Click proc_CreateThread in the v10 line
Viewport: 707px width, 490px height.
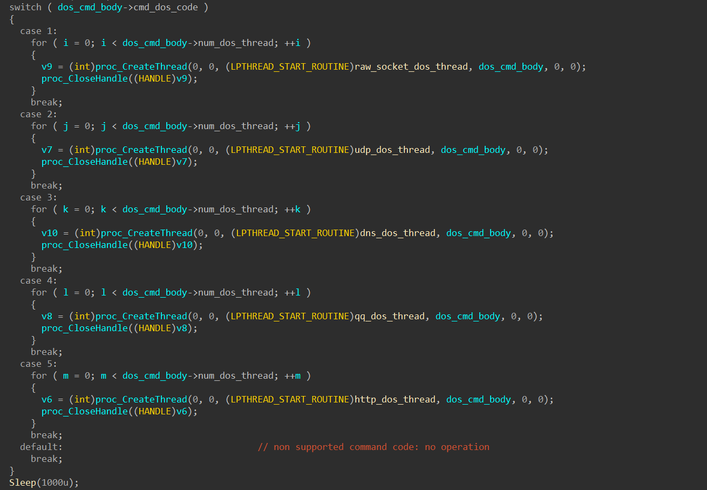146,233
